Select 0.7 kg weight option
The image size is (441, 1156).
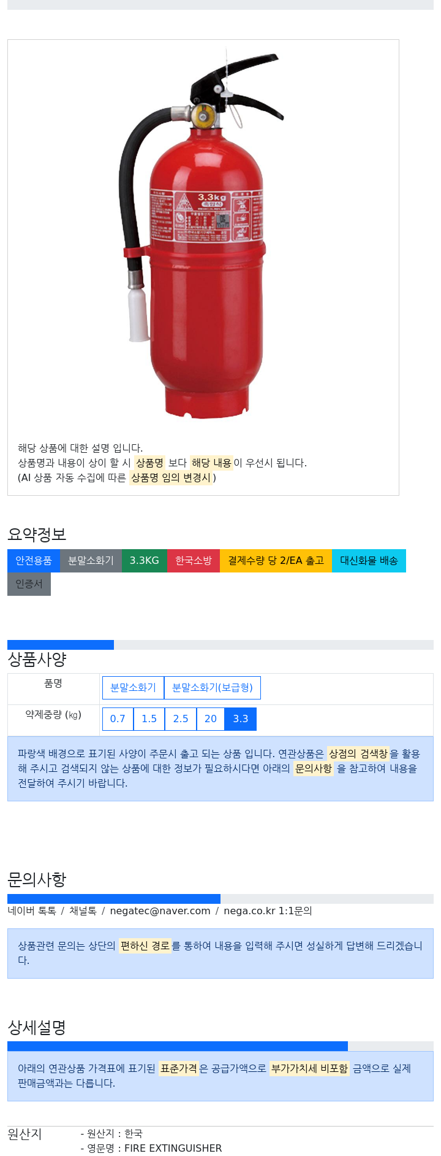pyautogui.click(x=118, y=719)
